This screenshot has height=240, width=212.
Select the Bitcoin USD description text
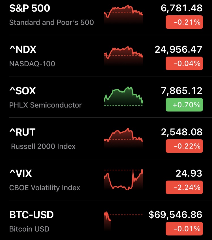click(x=29, y=229)
